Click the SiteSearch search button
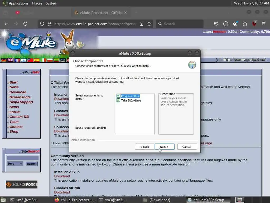This screenshot has height=203, width=270. click(32, 164)
